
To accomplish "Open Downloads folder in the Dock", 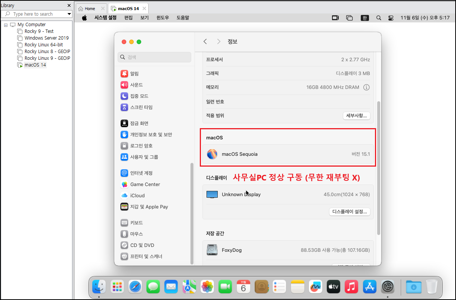I will point(413,287).
